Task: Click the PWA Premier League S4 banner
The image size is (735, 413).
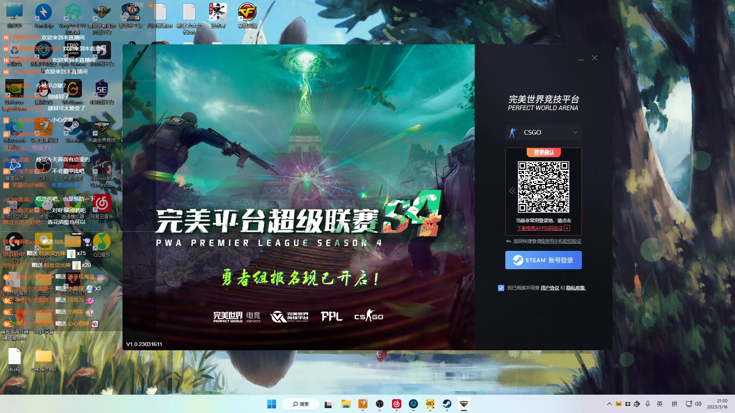Action: 298,197
